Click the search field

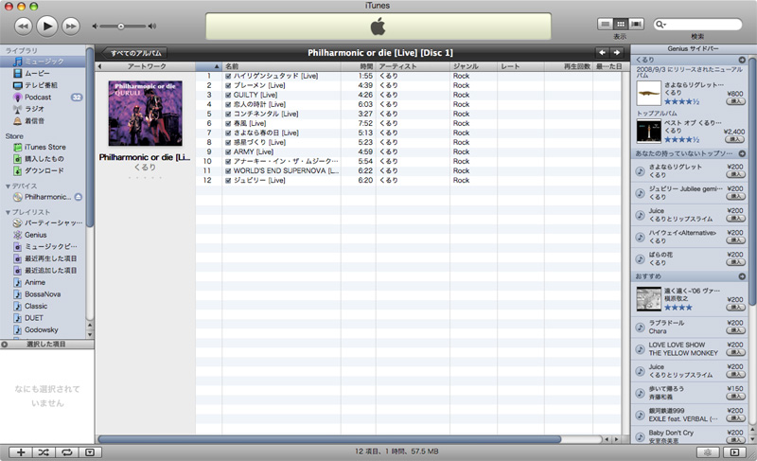697,24
